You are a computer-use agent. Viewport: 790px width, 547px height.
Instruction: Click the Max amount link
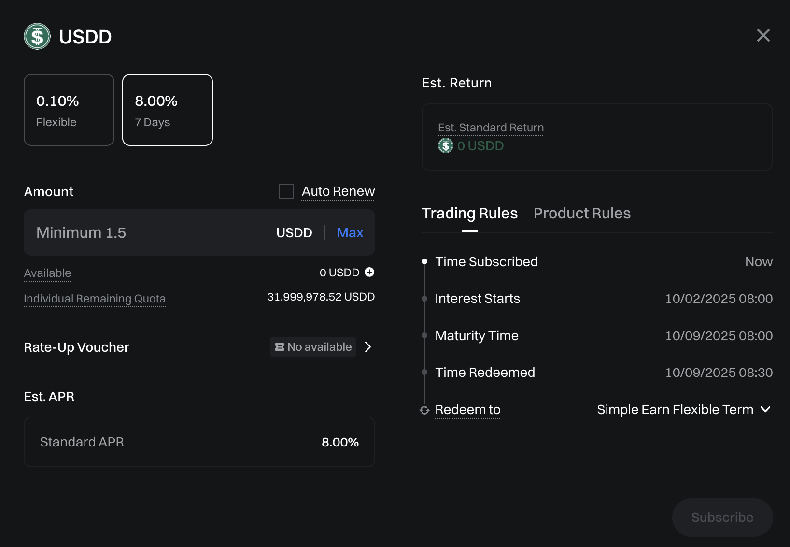pyautogui.click(x=350, y=232)
